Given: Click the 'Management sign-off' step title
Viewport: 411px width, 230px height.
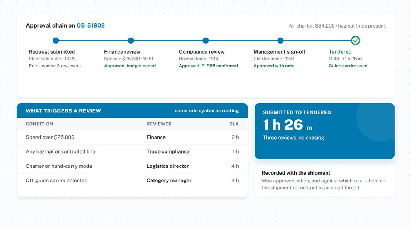Looking at the screenshot, I should tap(279, 51).
